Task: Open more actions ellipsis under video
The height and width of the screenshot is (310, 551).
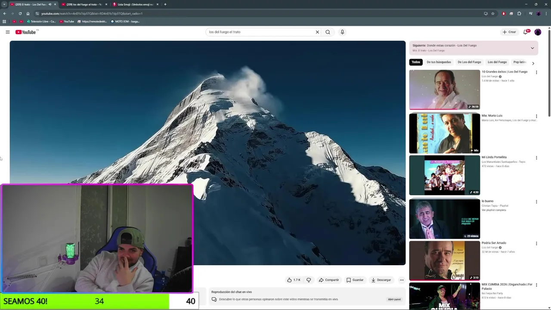Action: (x=402, y=280)
